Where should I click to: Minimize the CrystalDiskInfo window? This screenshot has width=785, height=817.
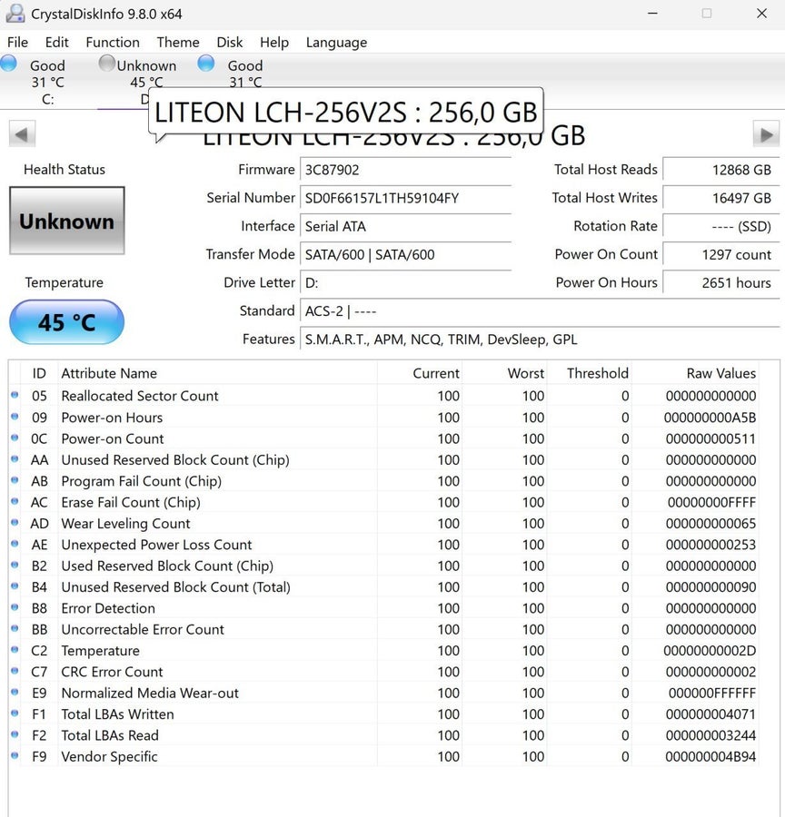point(652,13)
